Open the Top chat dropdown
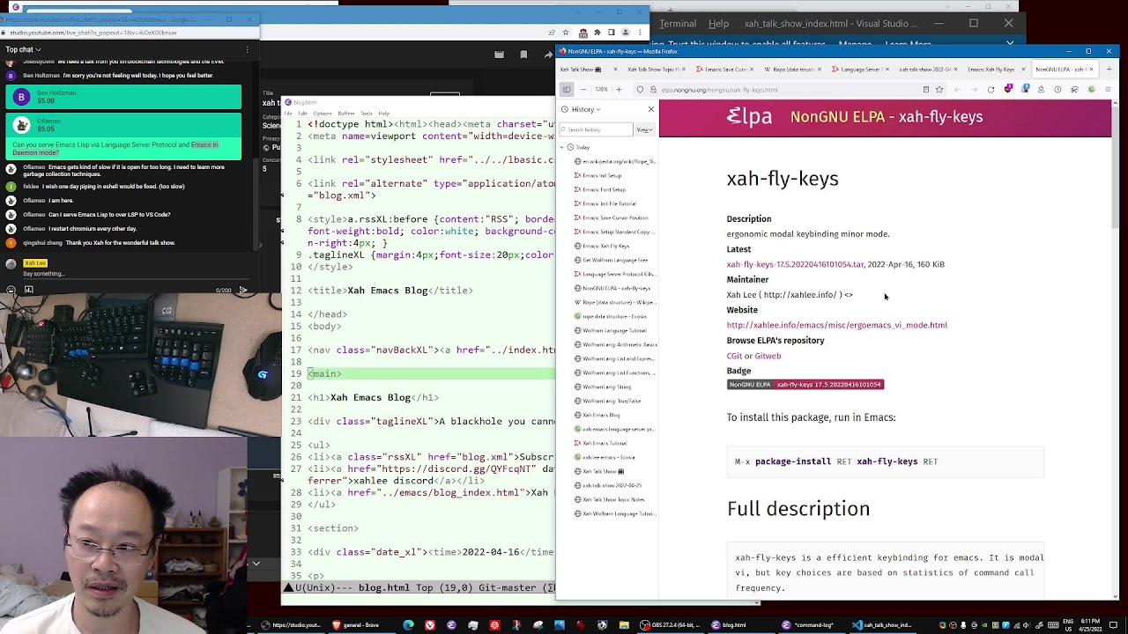 pos(24,49)
